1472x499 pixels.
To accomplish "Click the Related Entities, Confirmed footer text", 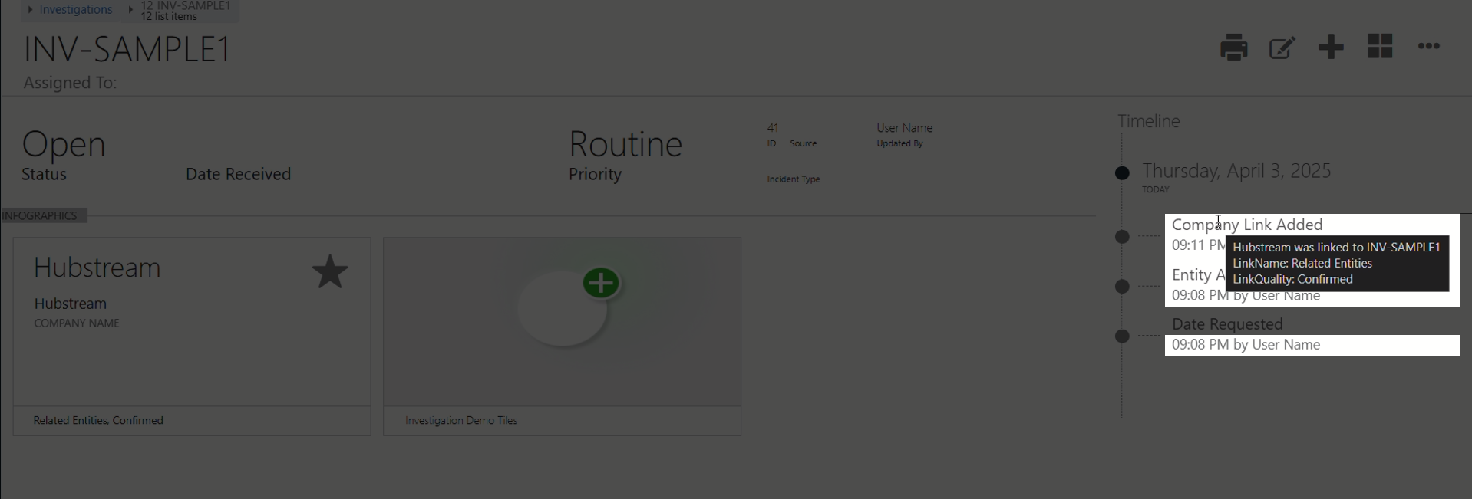I will coord(98,420).
